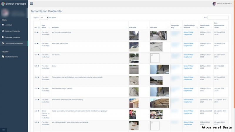The height and width of the screenshot is (132, 235).
Task: Open Anasayfa in the sidebar
Action: tap(9, 25)
